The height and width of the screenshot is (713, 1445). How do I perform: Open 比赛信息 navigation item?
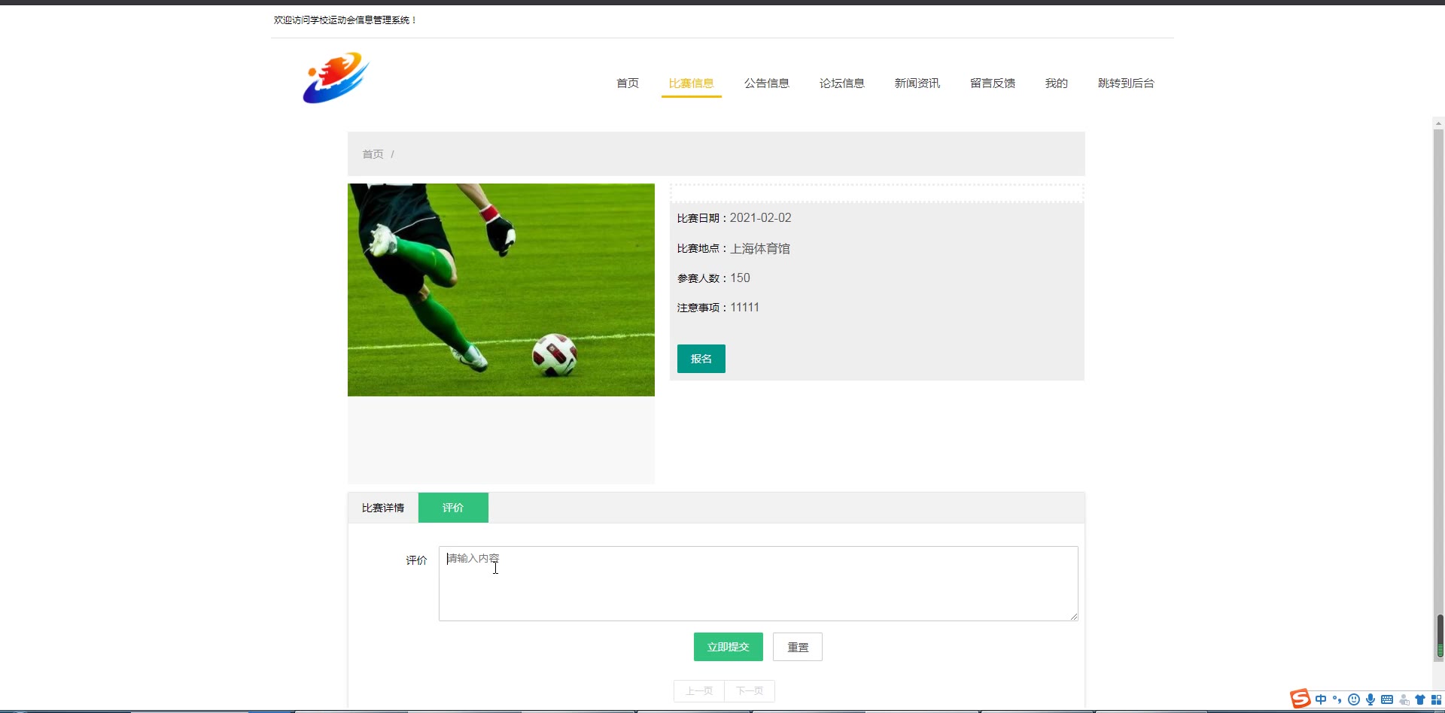pos(691,83)
